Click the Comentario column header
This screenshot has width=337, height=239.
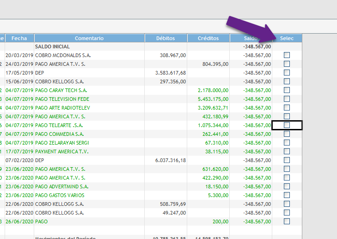tap(89, 38)
